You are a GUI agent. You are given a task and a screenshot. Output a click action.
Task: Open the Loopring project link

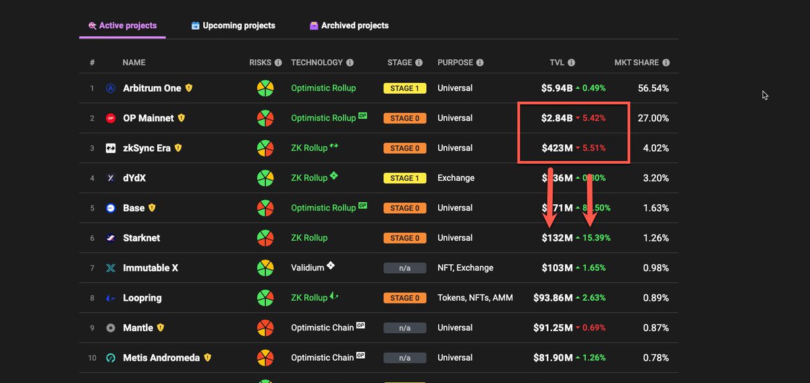[142, 298]
